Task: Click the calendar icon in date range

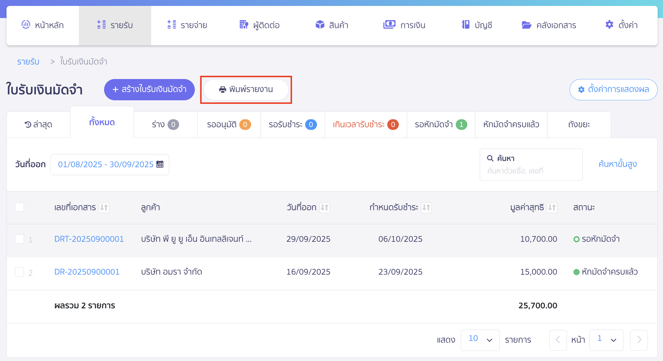Action: pos(160,164)
